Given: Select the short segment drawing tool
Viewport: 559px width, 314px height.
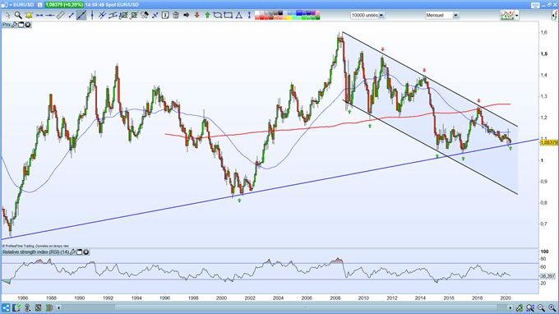Looking at the screenshot, I should (x=71, y=16).
